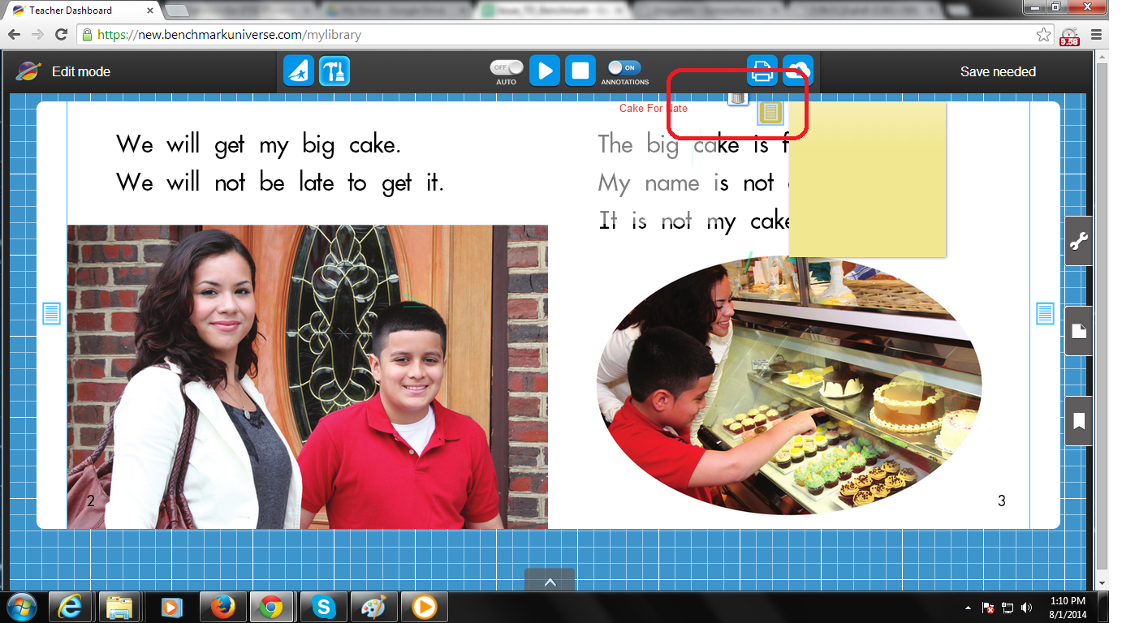Open the note icon beside page 2
This screenshot has width=1122, height=623.
pyautogui.click(x=51, y=312)
